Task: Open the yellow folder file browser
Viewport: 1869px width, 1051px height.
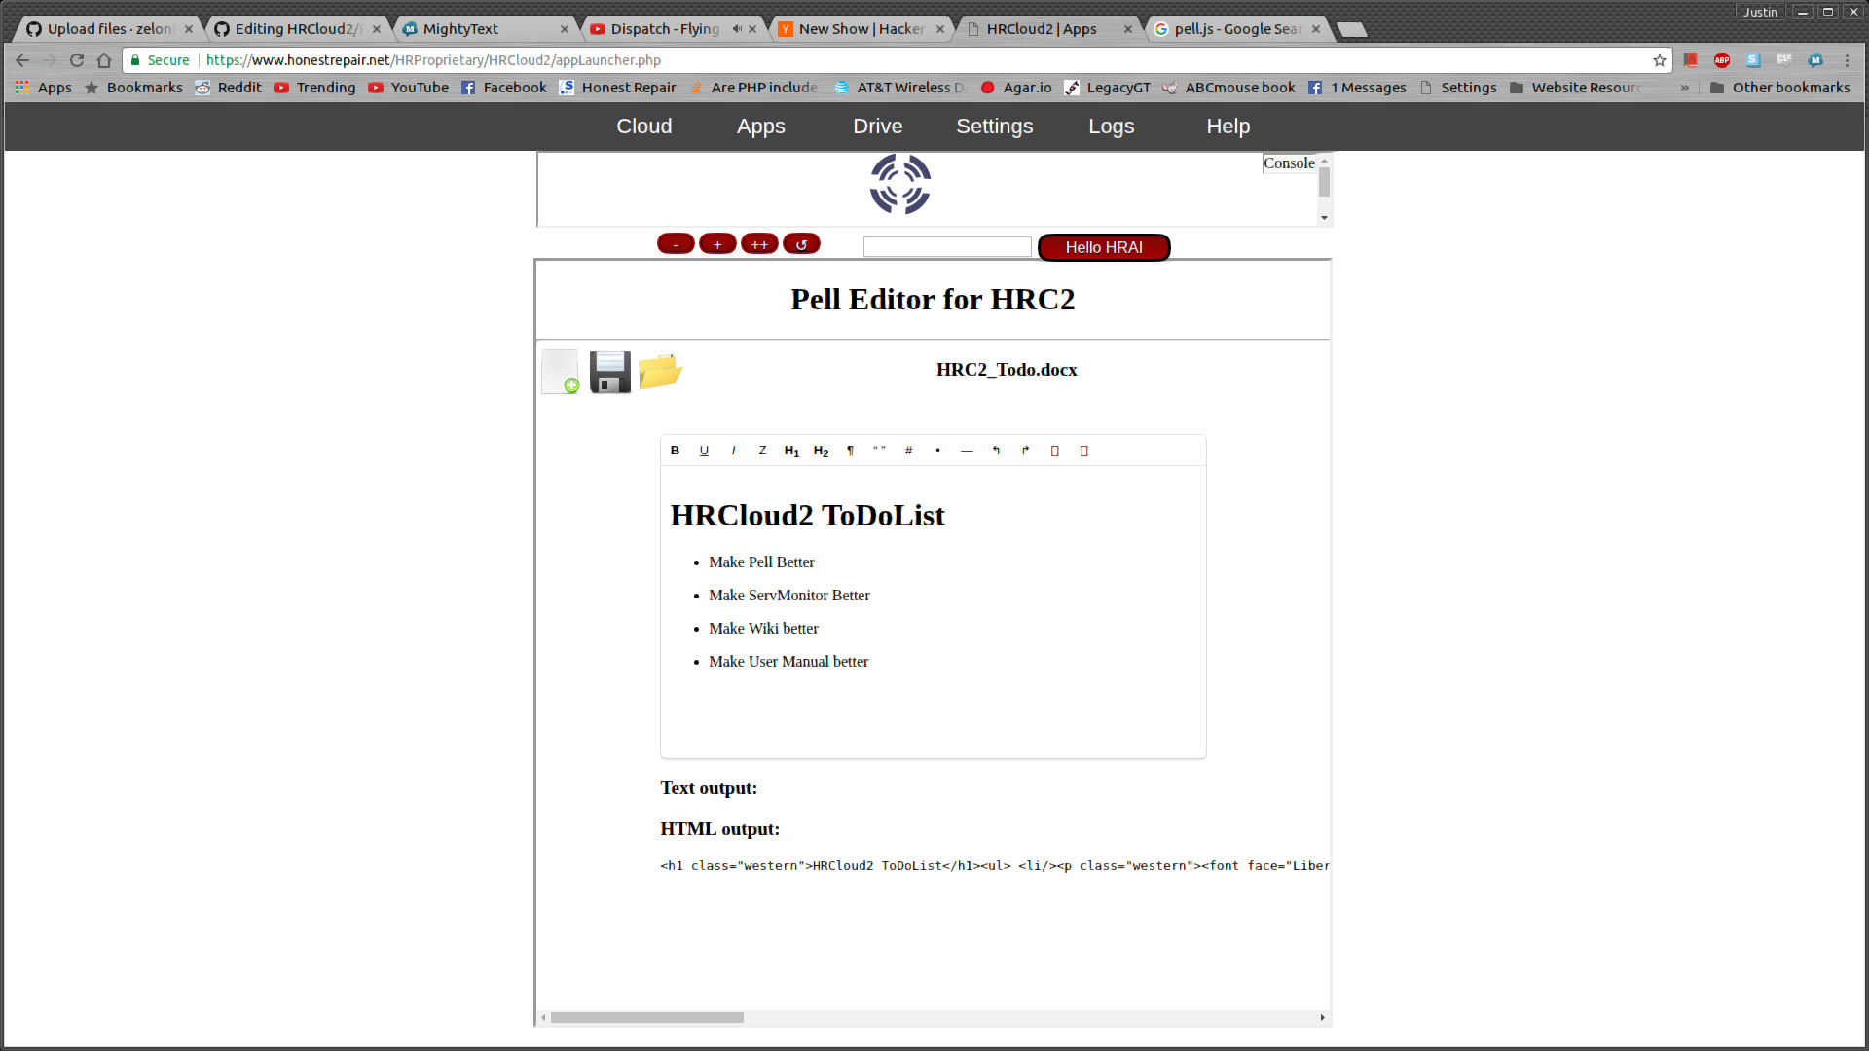Action: pos(660,371)
